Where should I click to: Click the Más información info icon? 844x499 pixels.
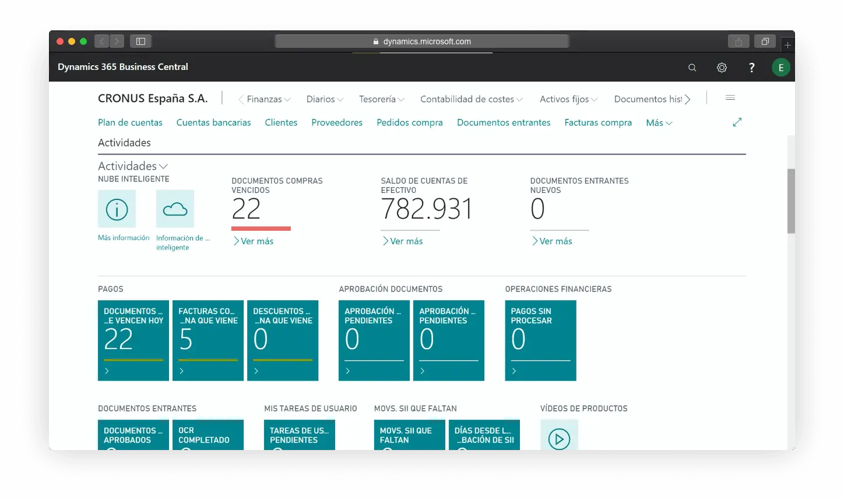117,209
